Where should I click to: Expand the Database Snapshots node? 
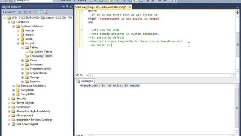click(x=14, y=86)
